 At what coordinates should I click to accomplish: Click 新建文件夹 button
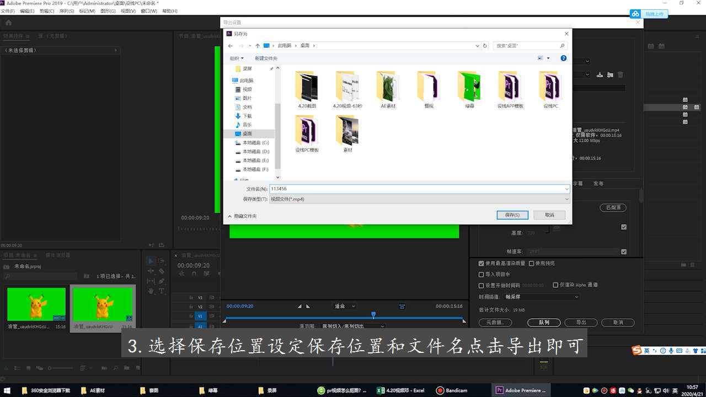266,58
